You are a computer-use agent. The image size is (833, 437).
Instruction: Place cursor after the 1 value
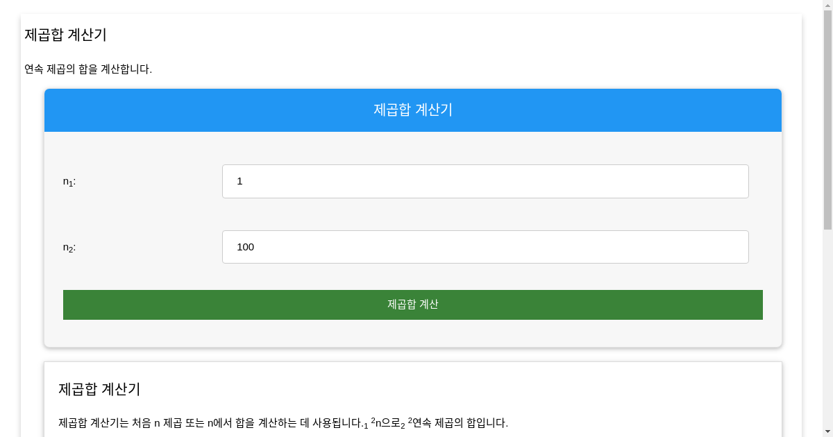[x=244, y=181]
